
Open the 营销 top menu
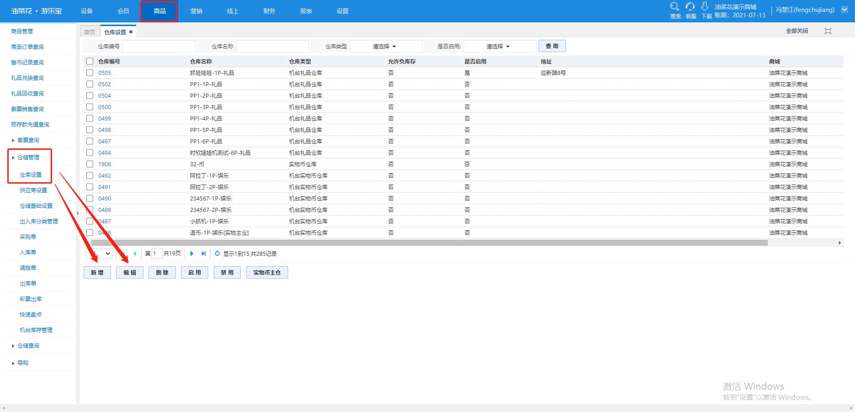(x=196, y=11)
